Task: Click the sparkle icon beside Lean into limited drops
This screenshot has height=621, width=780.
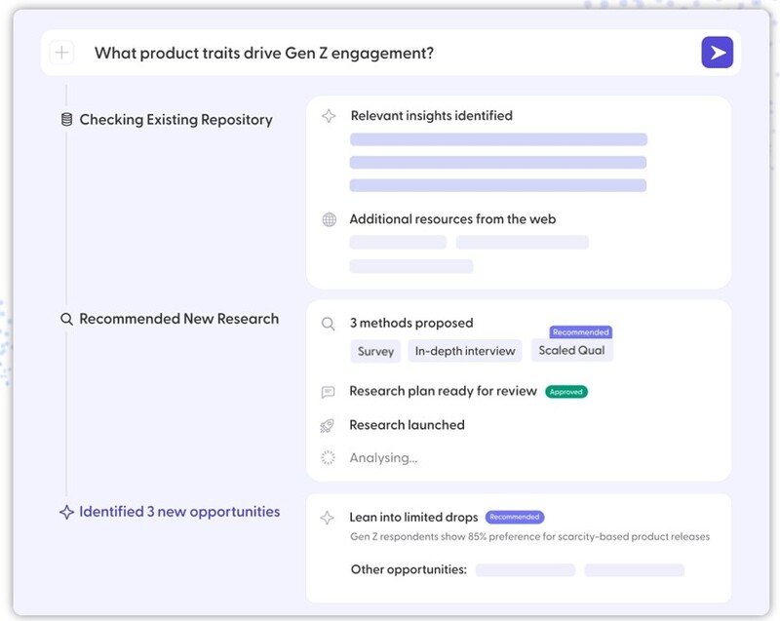Action: (329, 518)
